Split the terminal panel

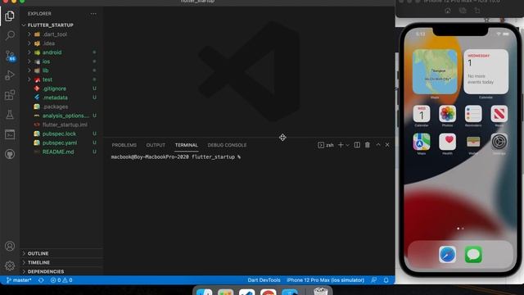(x=357, y=145)
